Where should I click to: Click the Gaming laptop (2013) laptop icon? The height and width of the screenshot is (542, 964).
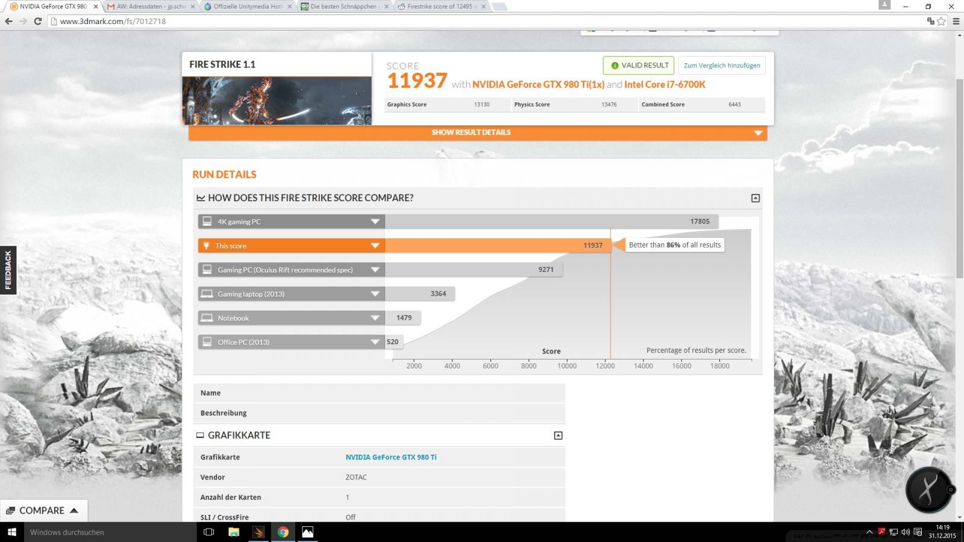pyautogui.click(x=207, y=294)
